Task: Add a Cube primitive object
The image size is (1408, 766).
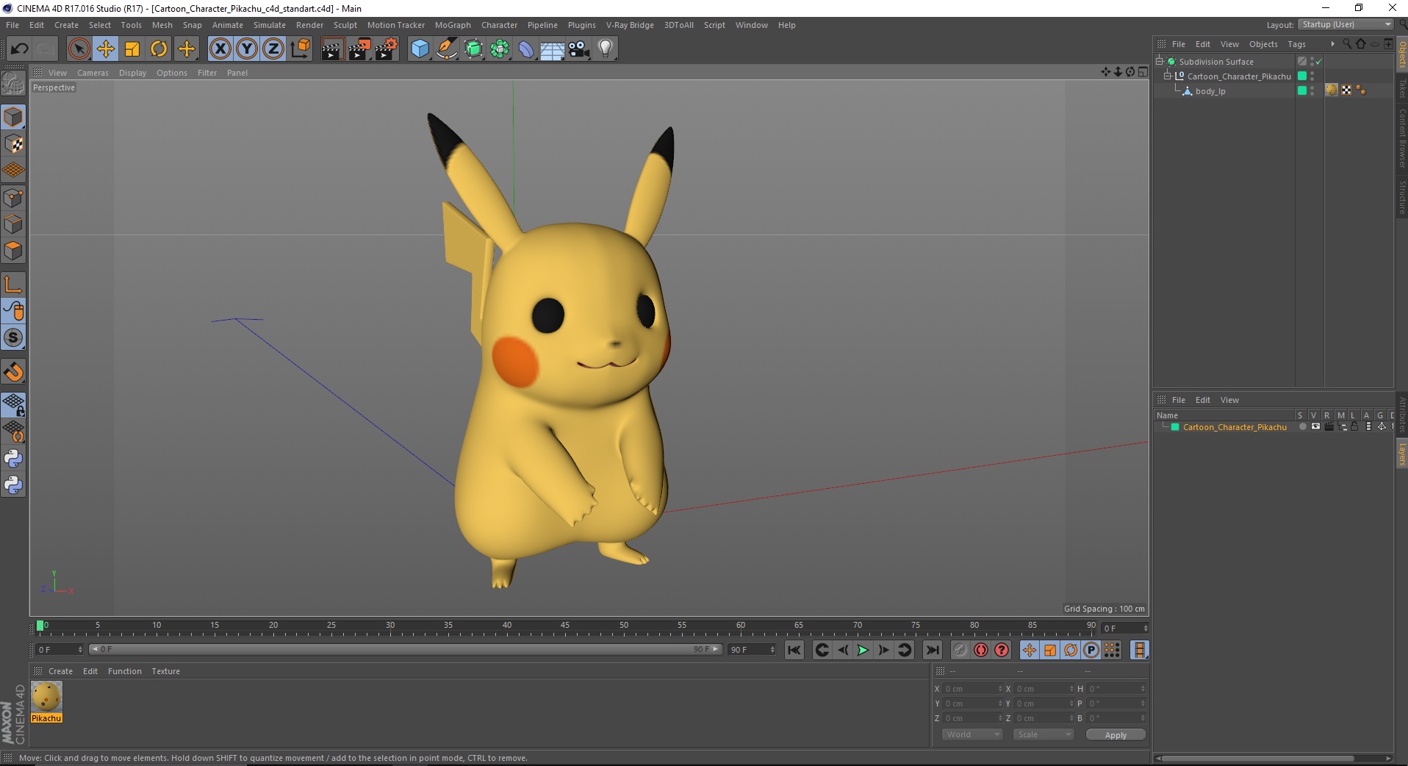Action: (420, 49)
